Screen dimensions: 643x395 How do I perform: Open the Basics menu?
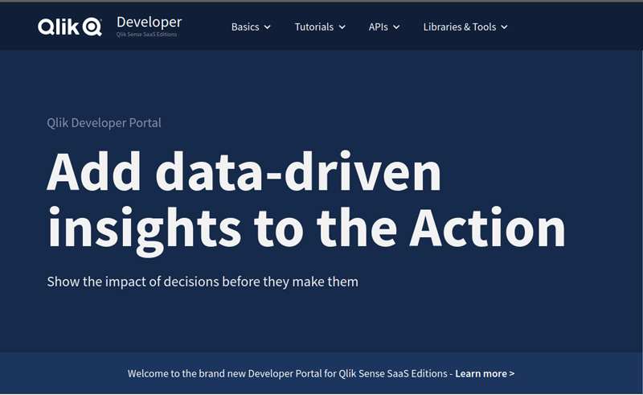pos(245,27)
